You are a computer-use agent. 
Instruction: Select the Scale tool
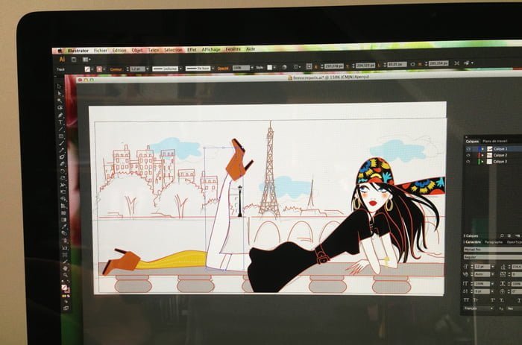coord(63,178)
